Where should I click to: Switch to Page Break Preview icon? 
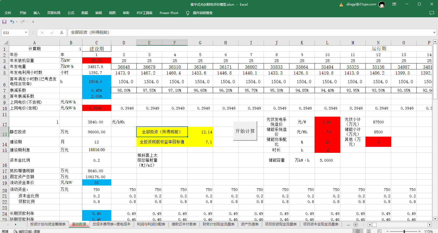pos(380,231)
